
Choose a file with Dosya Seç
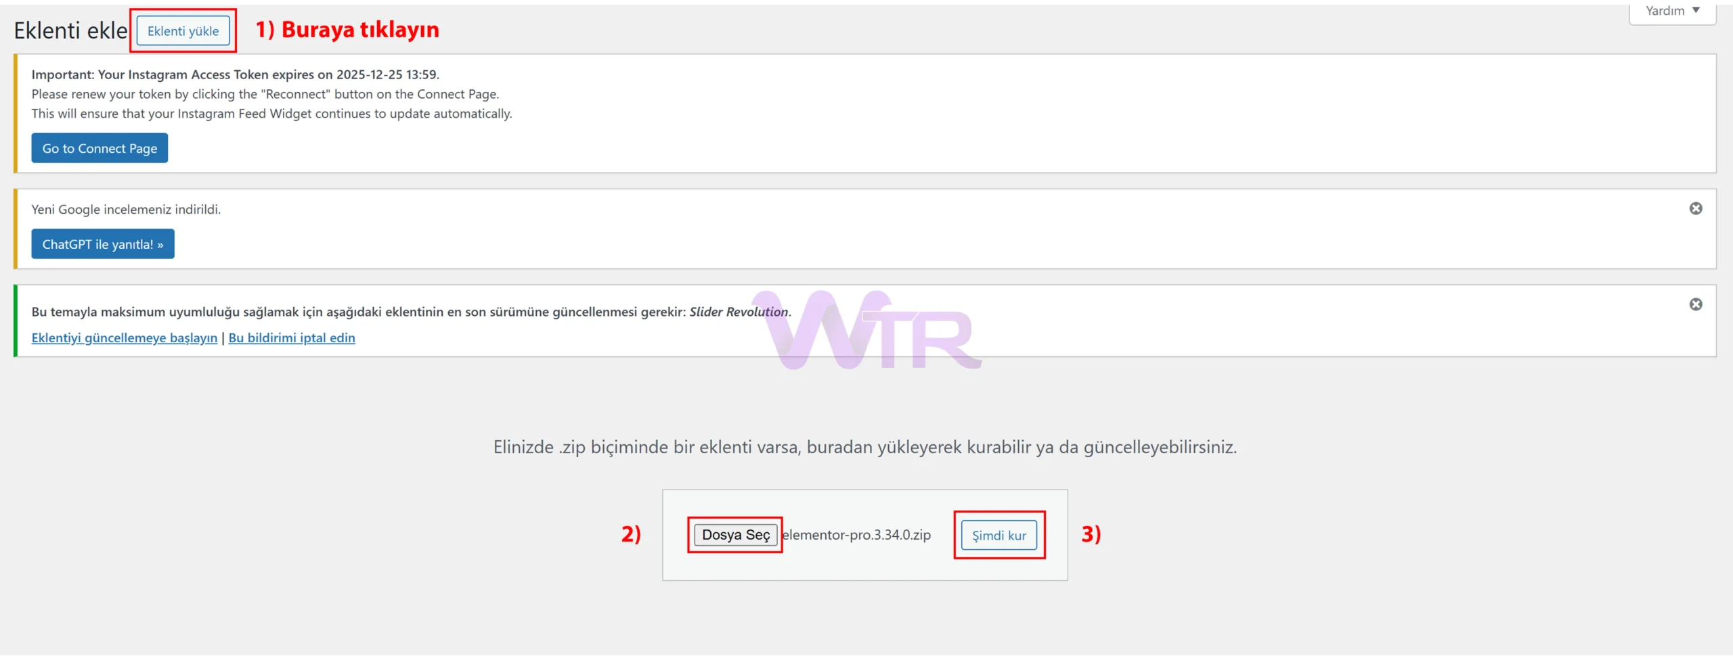tap(735, 535)
